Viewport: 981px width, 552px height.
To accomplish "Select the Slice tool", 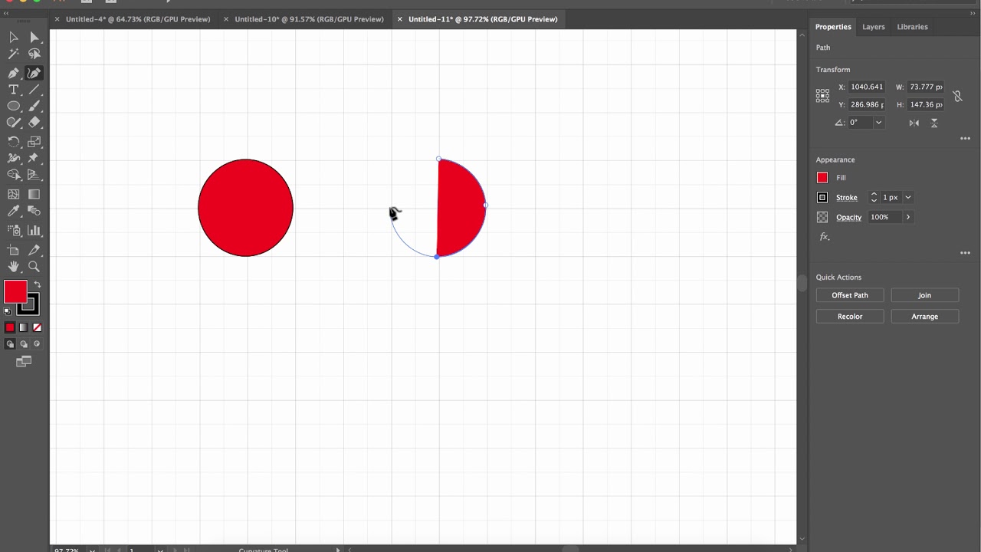I will [34, 250].
